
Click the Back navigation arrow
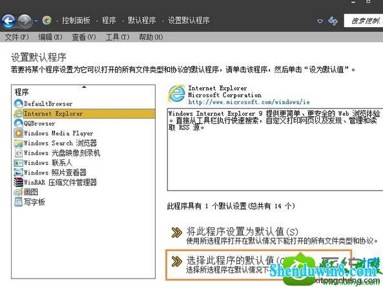coord(8,21)
